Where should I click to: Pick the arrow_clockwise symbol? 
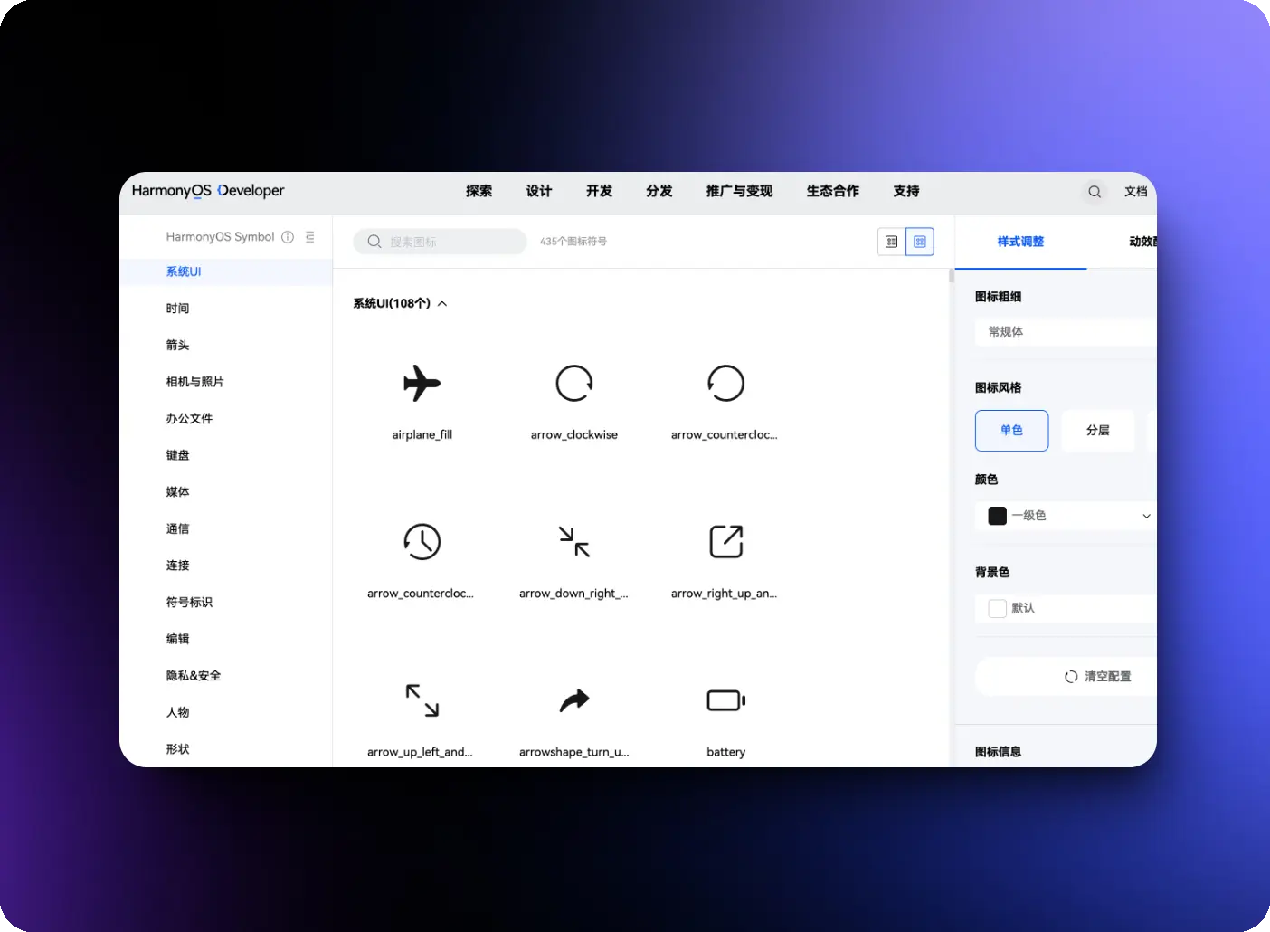pos(573,384)
